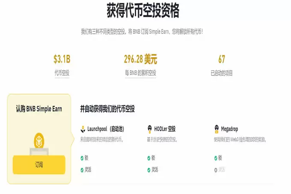
Task: Click the HODLer 空投 icon
Action: 150,129
